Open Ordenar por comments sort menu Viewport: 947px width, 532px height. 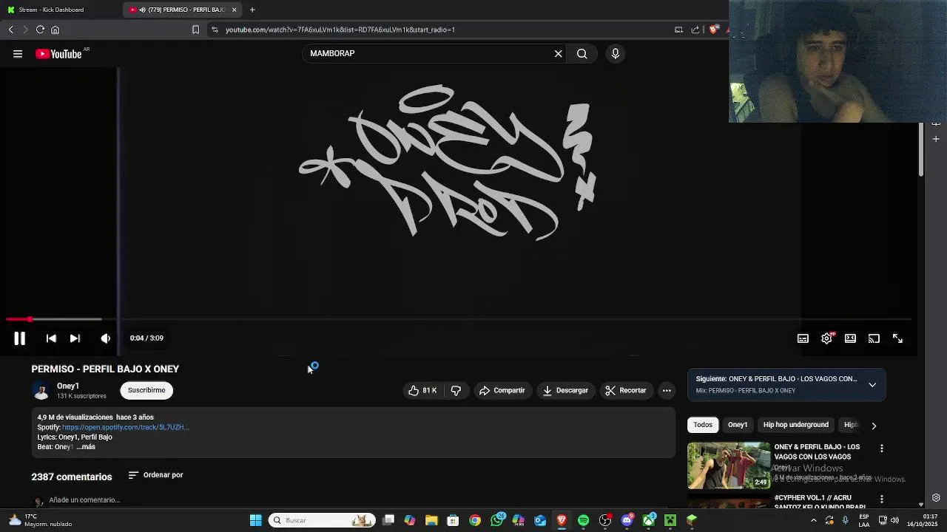tap(155, 475)
